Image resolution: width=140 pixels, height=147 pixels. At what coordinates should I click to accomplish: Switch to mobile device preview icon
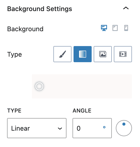(126, 28)
